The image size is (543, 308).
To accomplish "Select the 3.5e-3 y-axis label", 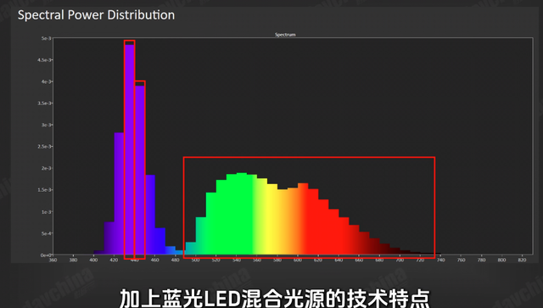I will 45,104.
